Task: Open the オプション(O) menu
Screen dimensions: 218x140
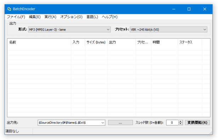Action: 71,17
